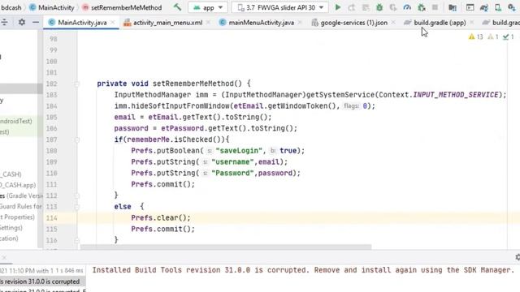Open the Device Manager phone icon
Viewport: 520px width, 292px height.
point(498,7)
